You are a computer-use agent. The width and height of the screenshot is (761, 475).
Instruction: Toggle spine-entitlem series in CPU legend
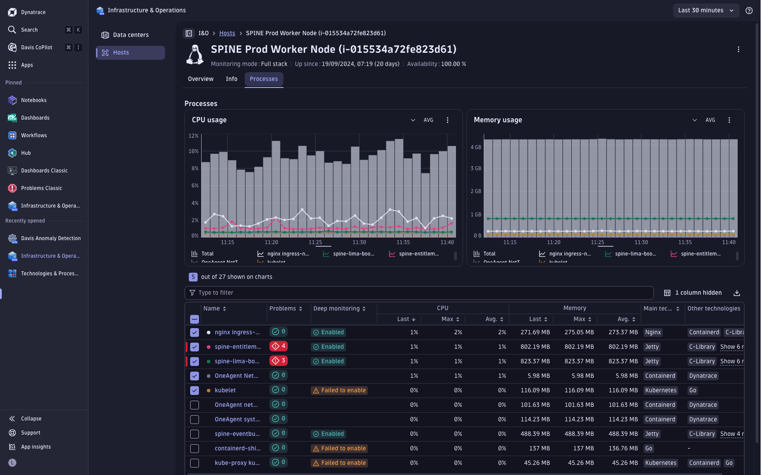pos(414,254)
